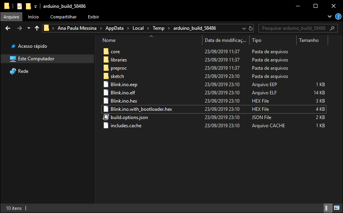This screenshot has height=213, width=343.
Task: Sort by Data de modificação column
Action: point(226,40)
